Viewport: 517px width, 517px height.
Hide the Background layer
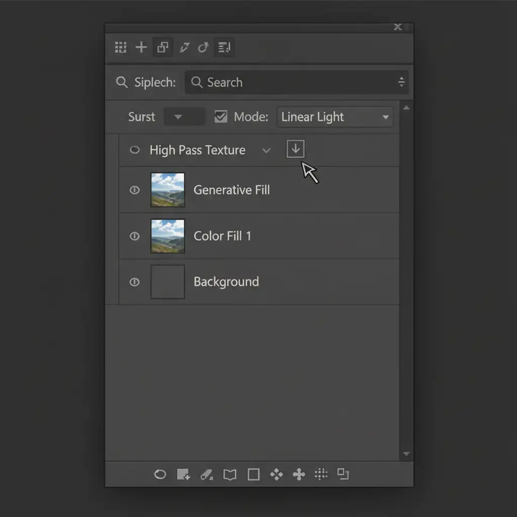coord(134,282)
